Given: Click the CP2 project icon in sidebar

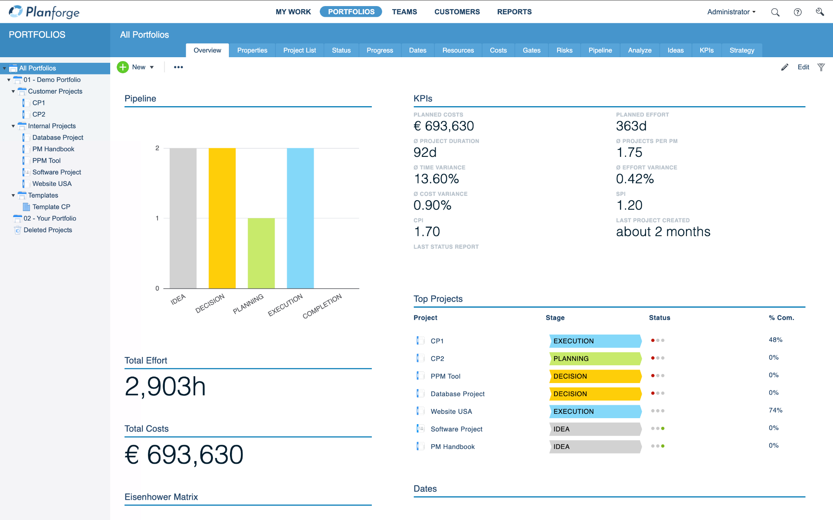Looking at the screenshot, I should point(26,114).
